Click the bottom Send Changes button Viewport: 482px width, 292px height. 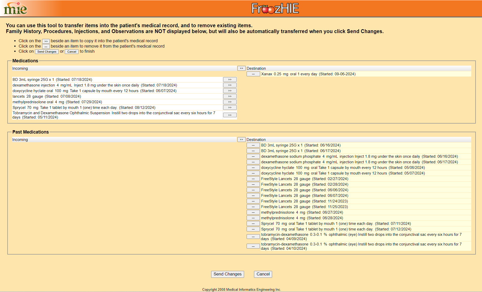point(227,274)
